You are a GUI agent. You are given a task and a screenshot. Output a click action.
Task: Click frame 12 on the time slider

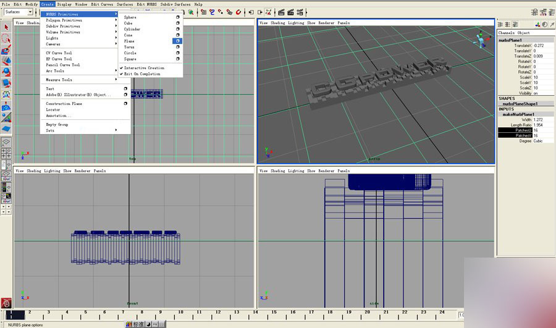click(217, 314)
